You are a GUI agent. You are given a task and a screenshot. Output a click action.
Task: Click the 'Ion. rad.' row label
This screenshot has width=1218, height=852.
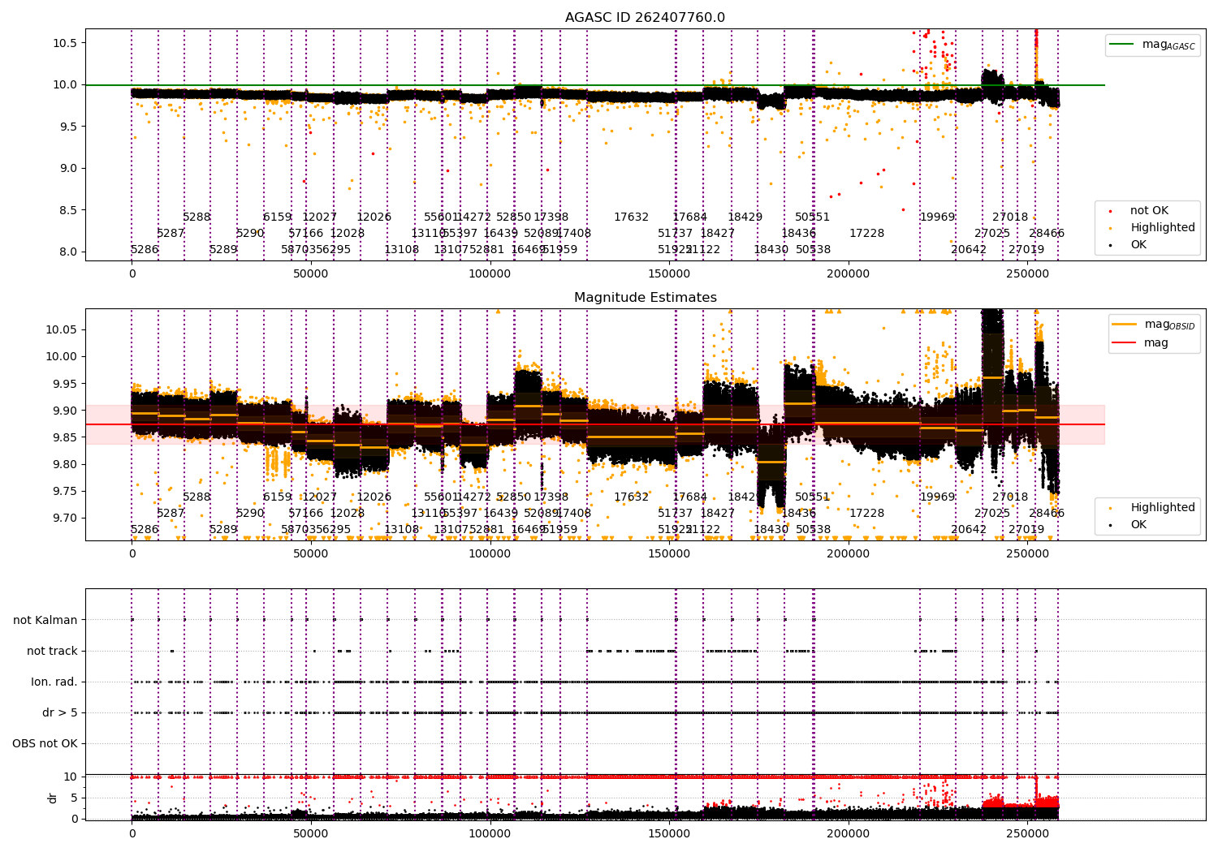[54, 682]
